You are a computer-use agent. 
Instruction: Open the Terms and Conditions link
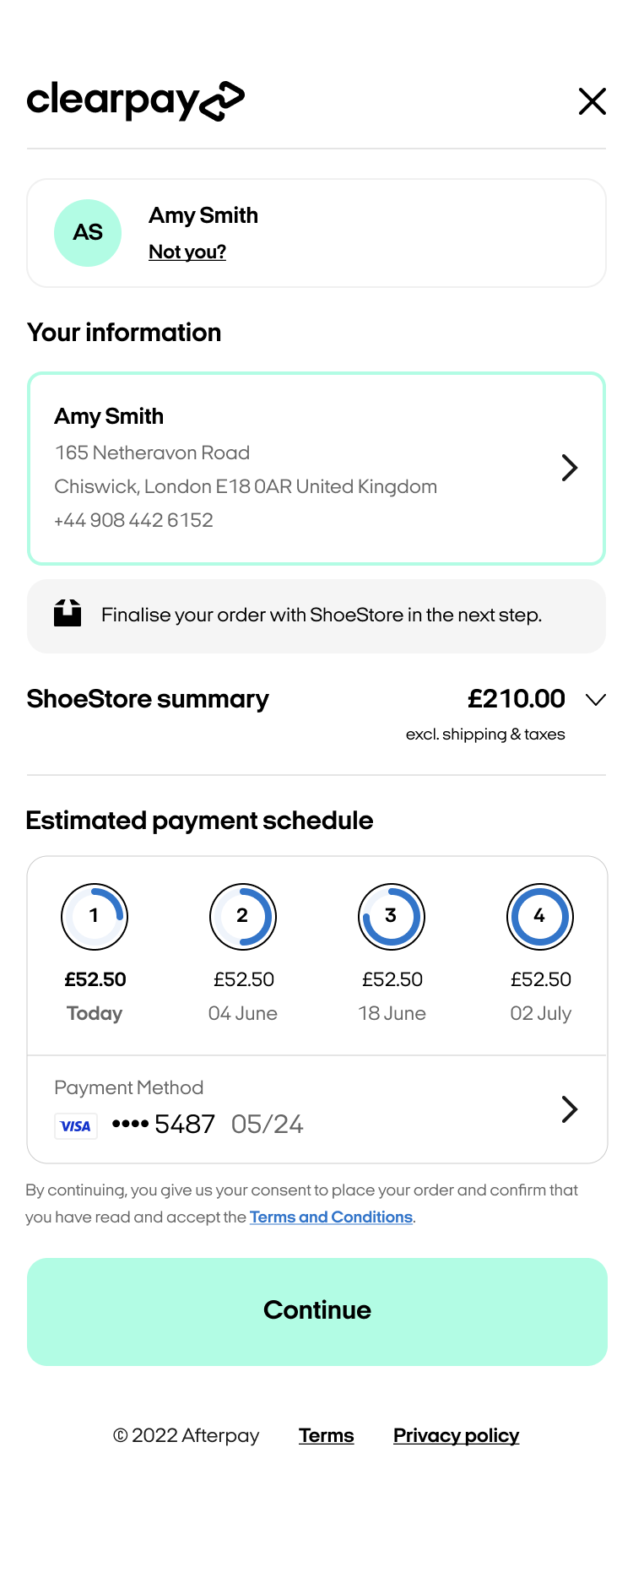(x=331, y=1217)
